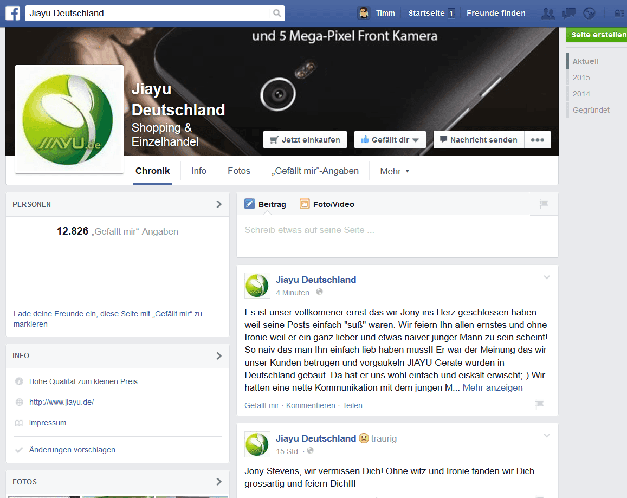Click Timm profile name link
This screenshot has width=627, height=498.
(385, 13)
